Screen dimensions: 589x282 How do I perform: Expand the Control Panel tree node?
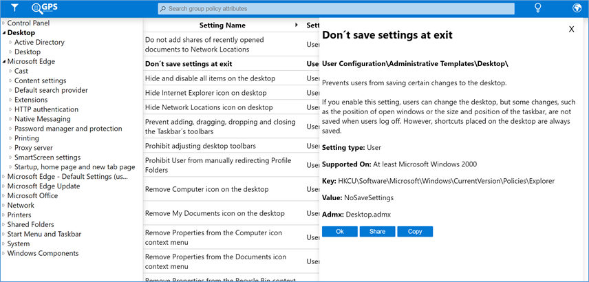coord(3,23)
